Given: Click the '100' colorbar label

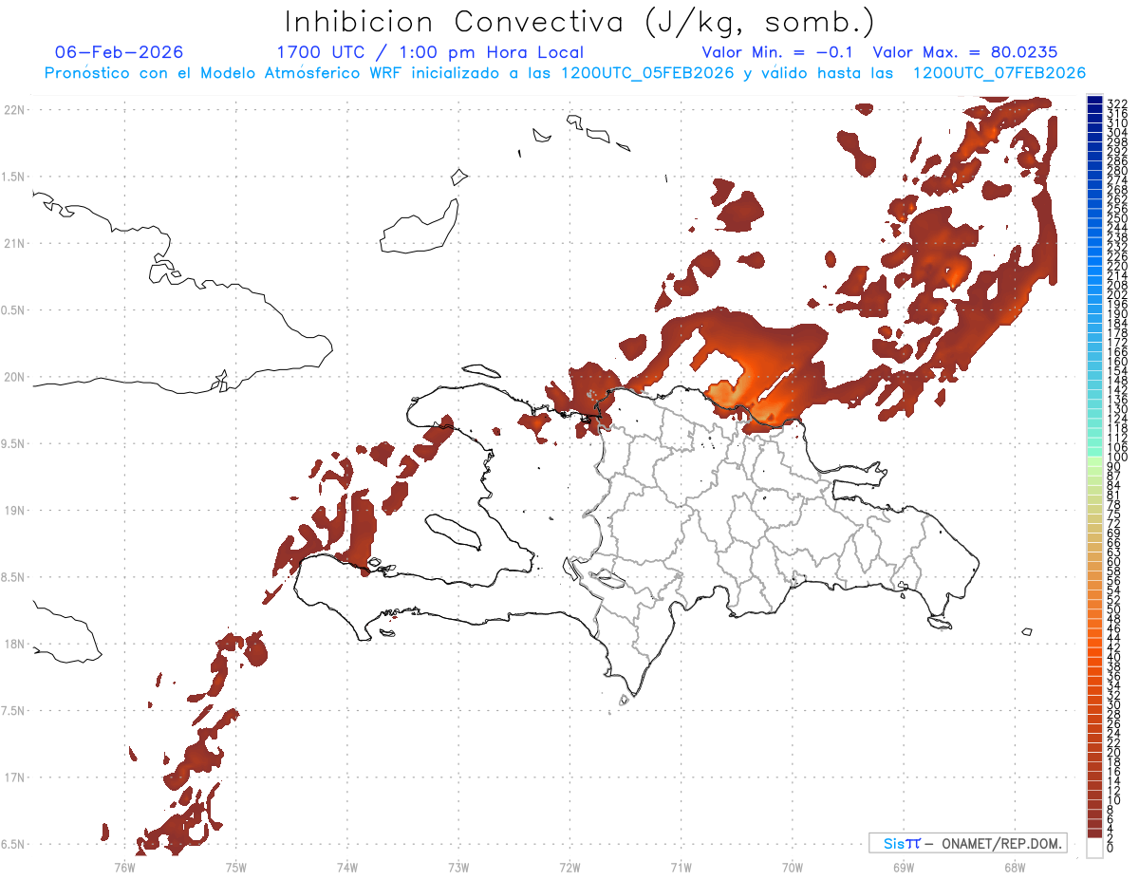Looking at the screenshot, I should coord(1116,458).
